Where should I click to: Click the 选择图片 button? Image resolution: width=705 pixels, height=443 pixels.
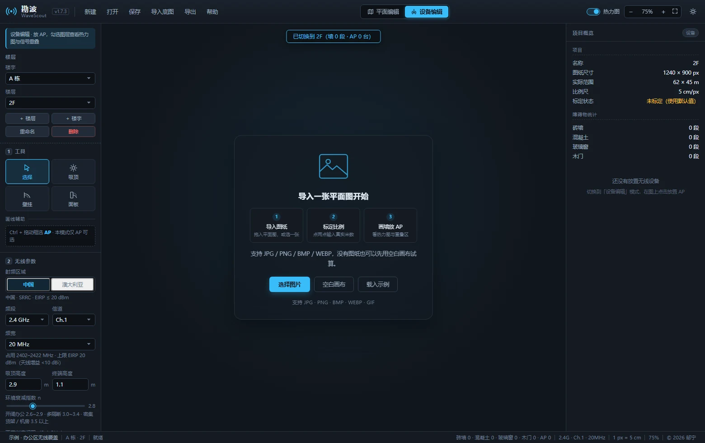pos(290,284)
